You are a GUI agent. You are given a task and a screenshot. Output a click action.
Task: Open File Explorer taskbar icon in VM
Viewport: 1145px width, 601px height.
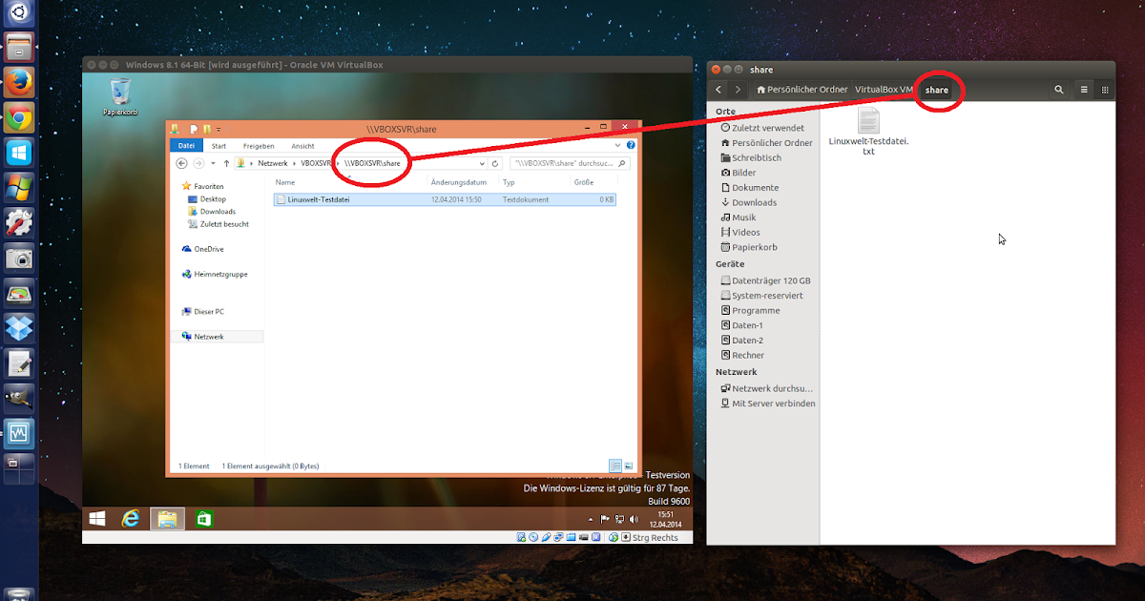[x=167, y=519]
